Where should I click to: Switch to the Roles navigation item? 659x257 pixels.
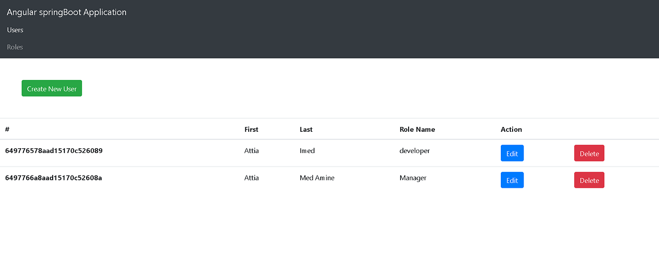click(15, 47)
